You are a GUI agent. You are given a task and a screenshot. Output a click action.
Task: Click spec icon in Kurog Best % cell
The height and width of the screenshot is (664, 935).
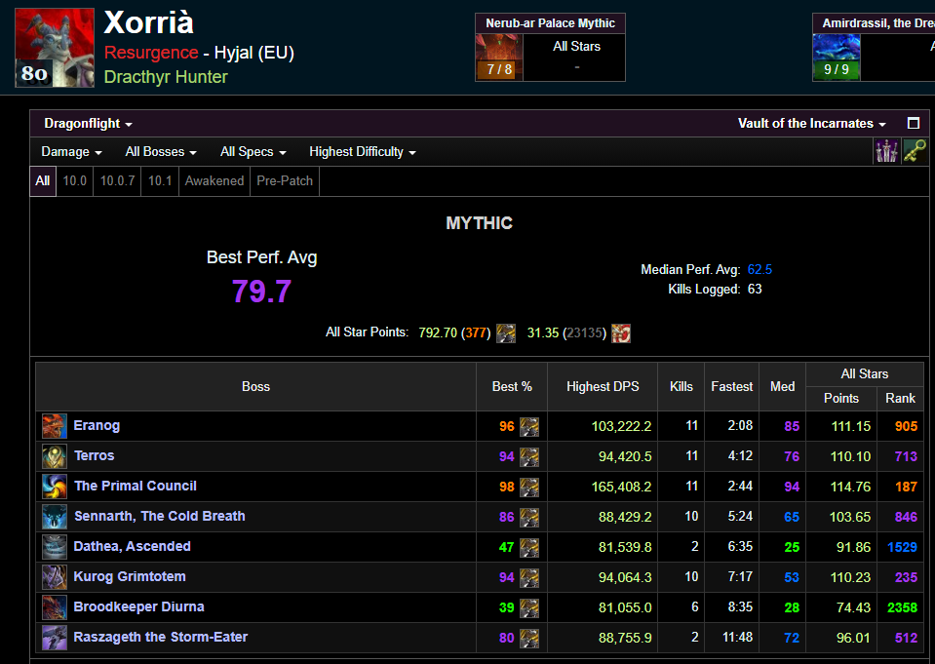click(x=528, y=577)
